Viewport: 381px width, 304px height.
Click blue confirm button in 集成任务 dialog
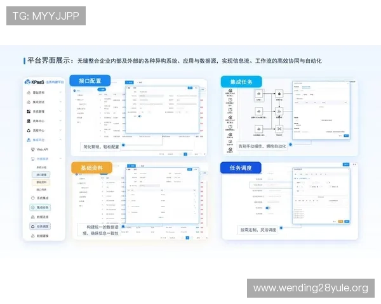[x=346, y=136]
